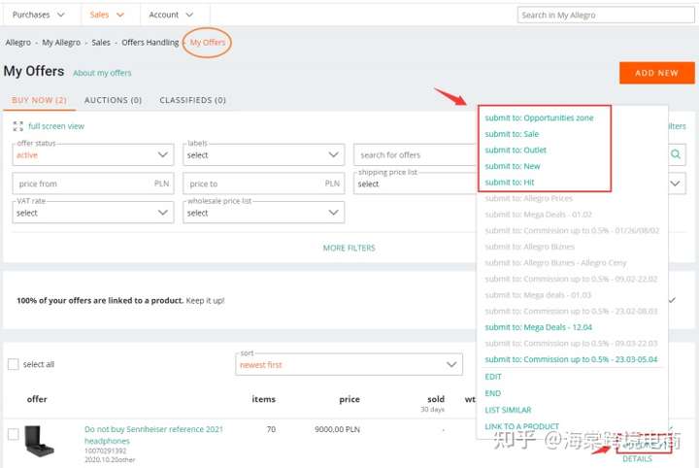
Task: Open the sort newest first dropdown
Action: click(349, 365)
